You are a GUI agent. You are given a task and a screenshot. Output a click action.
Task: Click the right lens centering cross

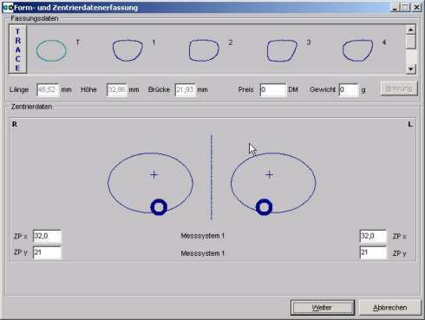[154, 175]
